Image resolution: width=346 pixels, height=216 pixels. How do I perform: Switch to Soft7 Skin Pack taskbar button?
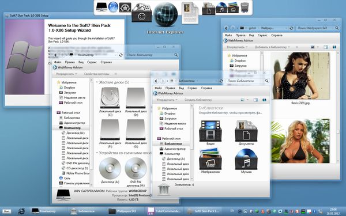coord(204,211)
